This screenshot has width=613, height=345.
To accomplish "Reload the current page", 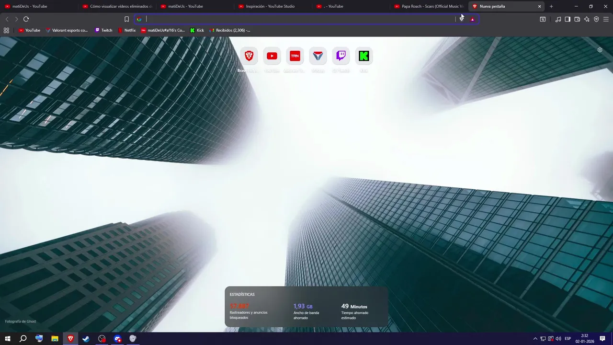I will (26, 19).
